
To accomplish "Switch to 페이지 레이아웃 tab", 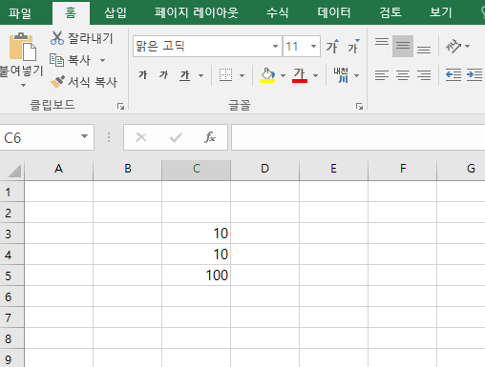I will [197, 13].
